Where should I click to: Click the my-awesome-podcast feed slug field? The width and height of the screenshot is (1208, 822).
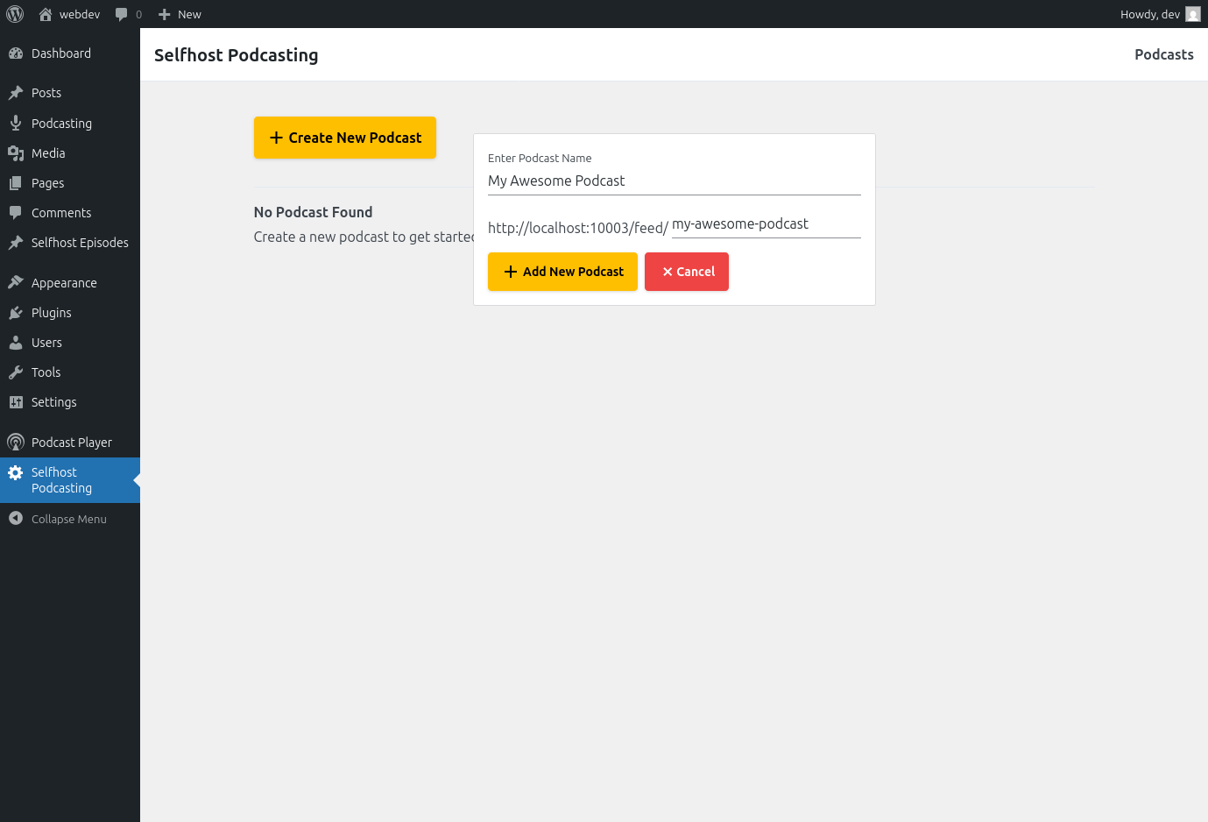pyautogui.click(x=766, y=224)
